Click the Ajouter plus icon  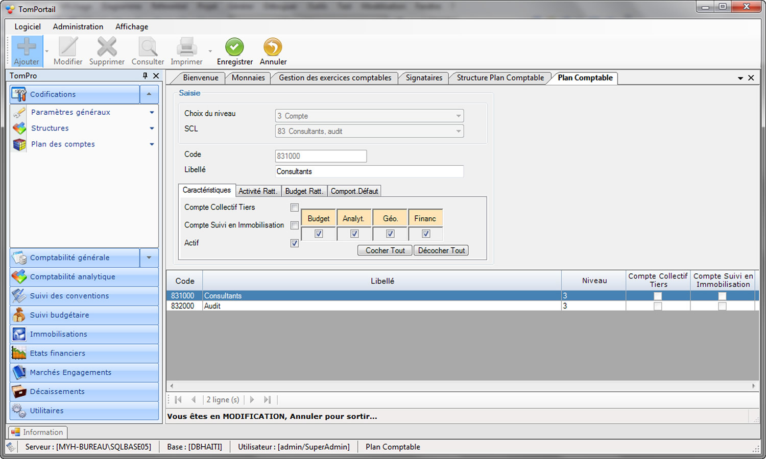pos(27,47)
